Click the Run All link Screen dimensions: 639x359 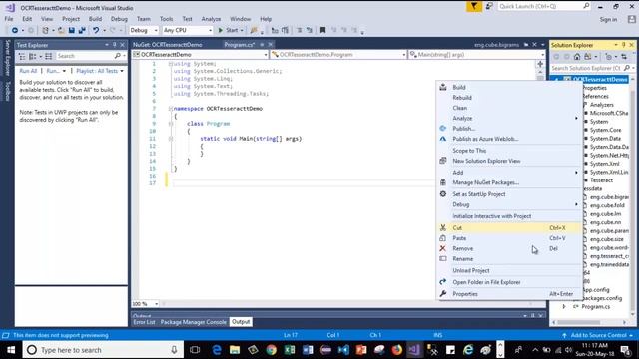(28, 71)
